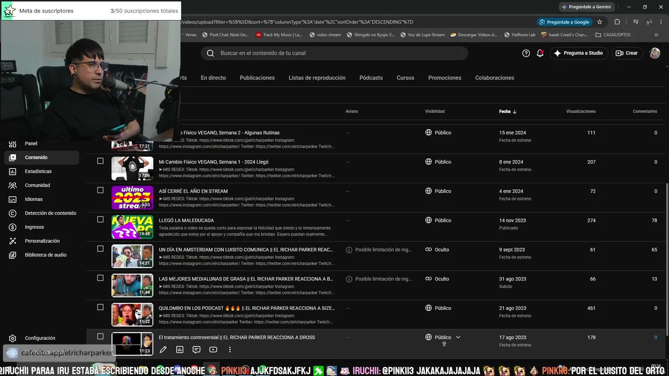
Task: Open visibility Oculto for UN DÍA EN AMSTERDAM
Action: [x=437, y=250]
